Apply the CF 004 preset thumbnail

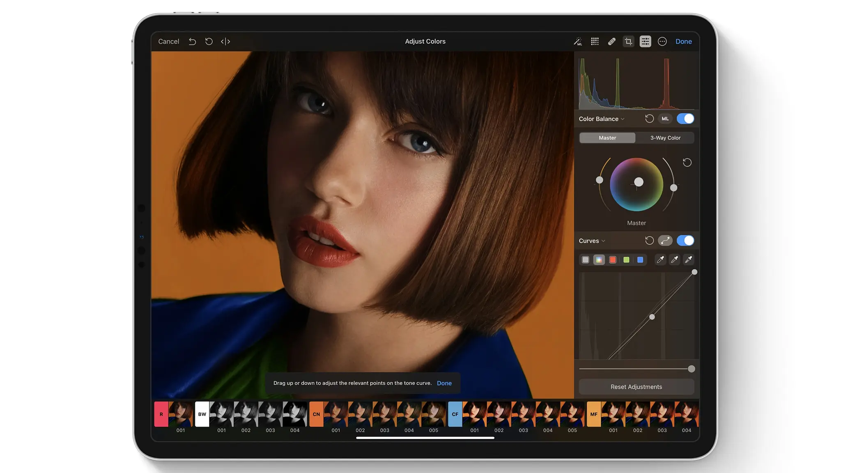click(548, 414)
